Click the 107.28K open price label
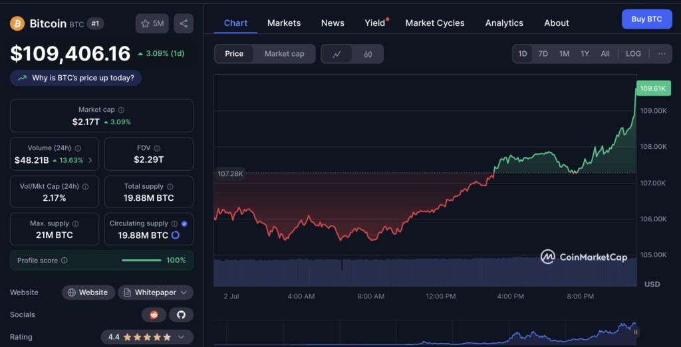This screenshot has height=347, width=681. [x=230, y=174]
